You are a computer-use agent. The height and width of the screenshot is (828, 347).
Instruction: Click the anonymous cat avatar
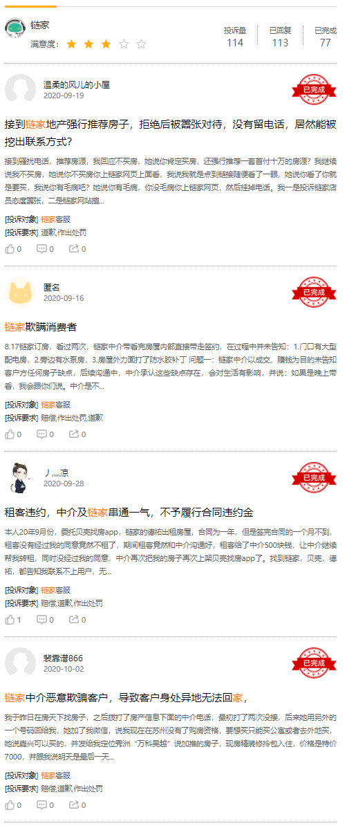tap(20, 292)
